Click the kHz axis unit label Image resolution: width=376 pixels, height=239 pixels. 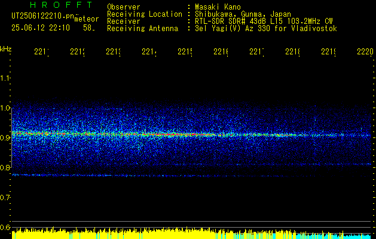(x=6, y=49)
